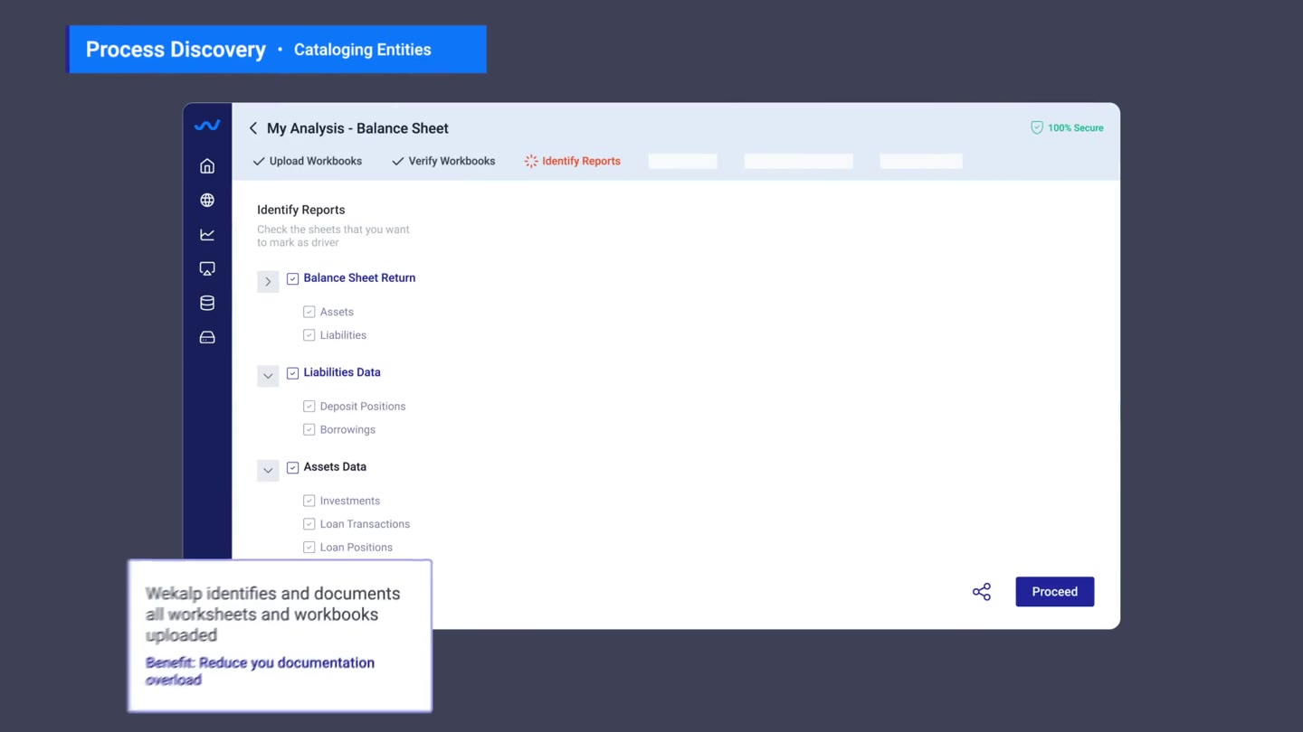Screen dimensions: 1303x732
Task: Open the storage drive icon in sidebar
Action: click(x=207, y=338)
